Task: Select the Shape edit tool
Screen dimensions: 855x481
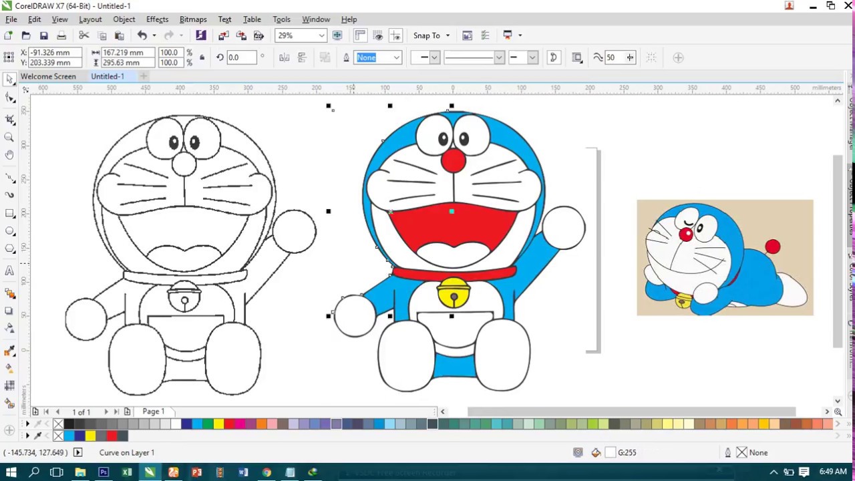Action: click(9, 98)
